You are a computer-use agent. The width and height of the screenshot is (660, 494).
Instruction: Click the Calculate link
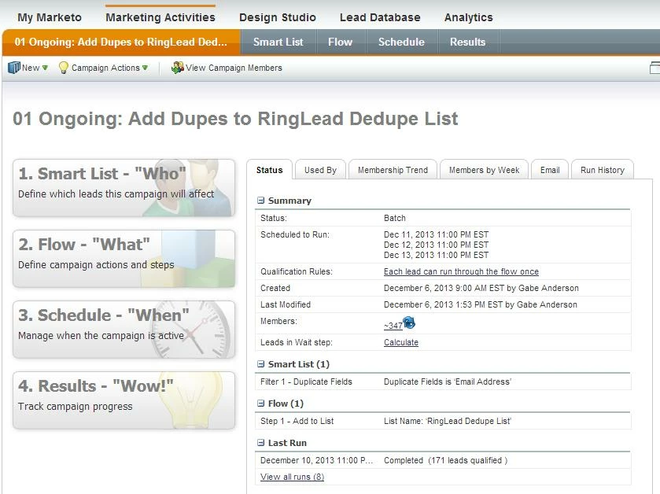pos(400,342)
